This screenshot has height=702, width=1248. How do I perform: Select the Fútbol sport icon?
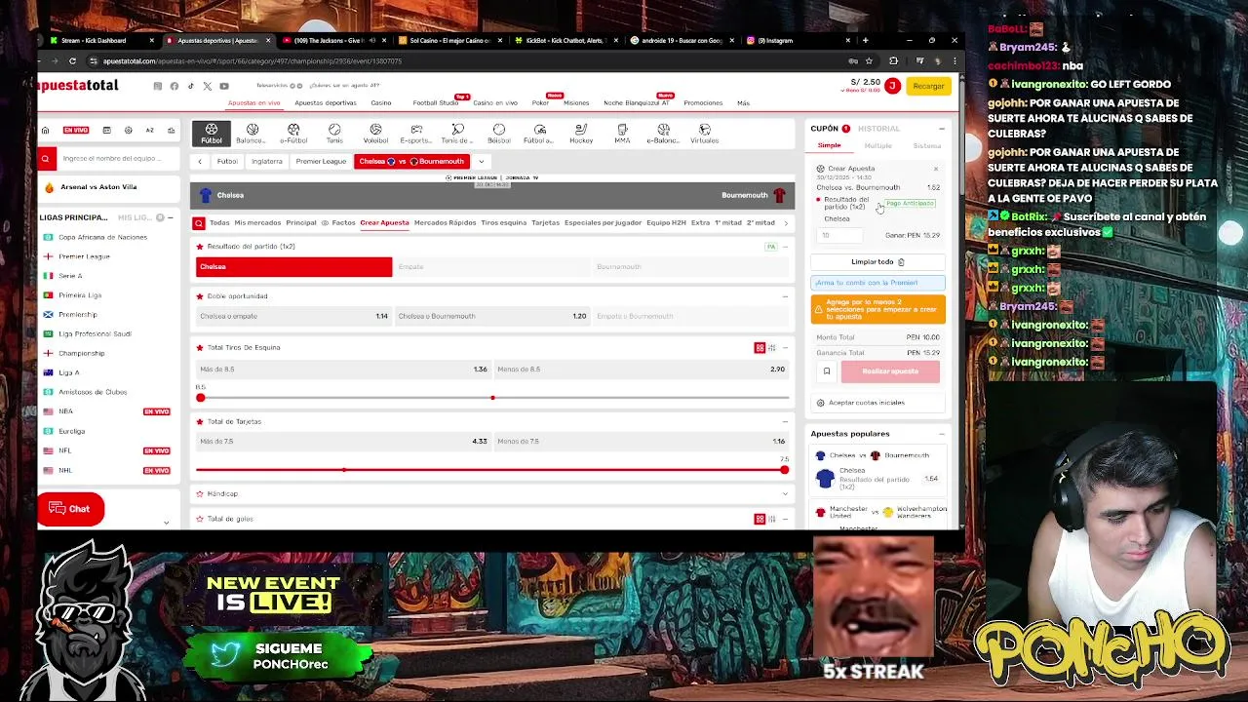coord(212,134)
